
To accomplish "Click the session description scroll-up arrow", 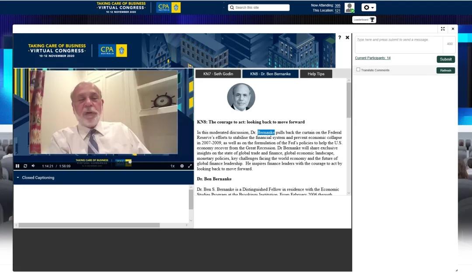I will 349,80.
